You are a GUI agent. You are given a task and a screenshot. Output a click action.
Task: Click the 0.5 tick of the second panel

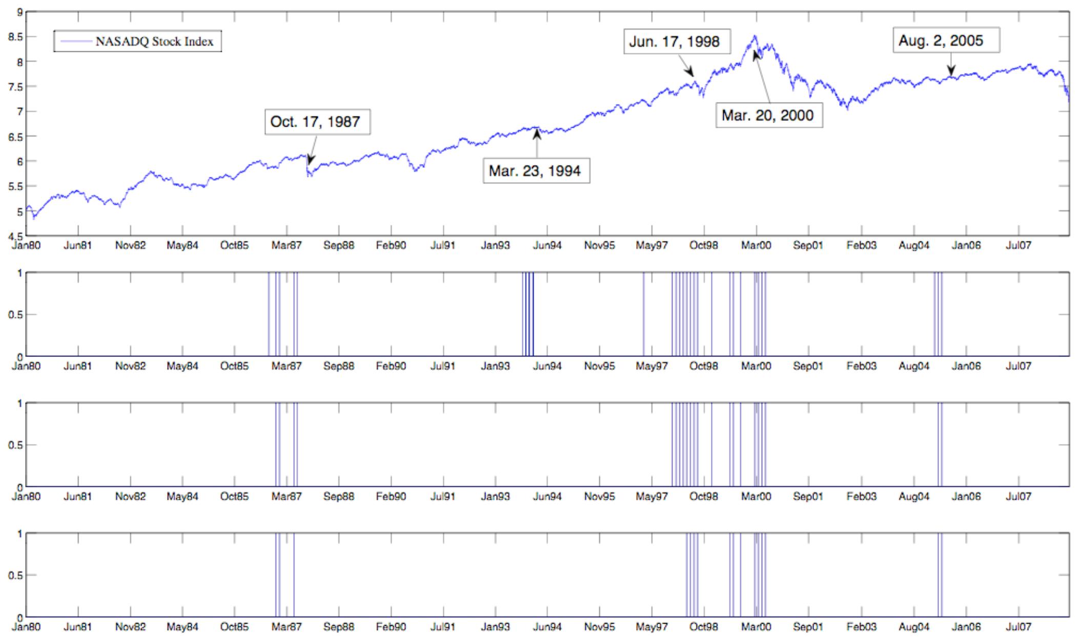(14, 314)
